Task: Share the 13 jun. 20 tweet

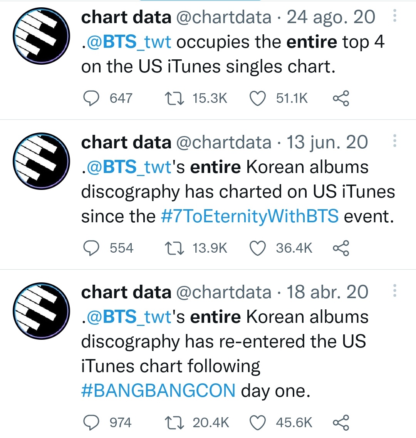Action: coord(341,248)
